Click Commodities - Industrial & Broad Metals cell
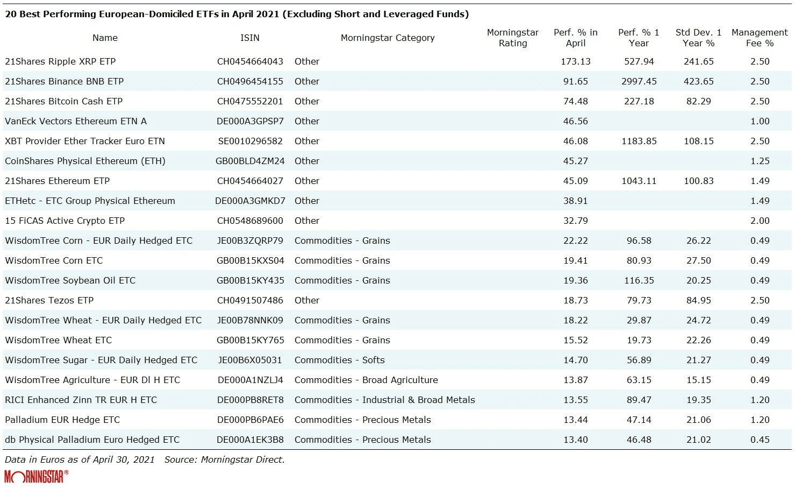The width and height of the screenshot is (795, 488). coord(385,400)
